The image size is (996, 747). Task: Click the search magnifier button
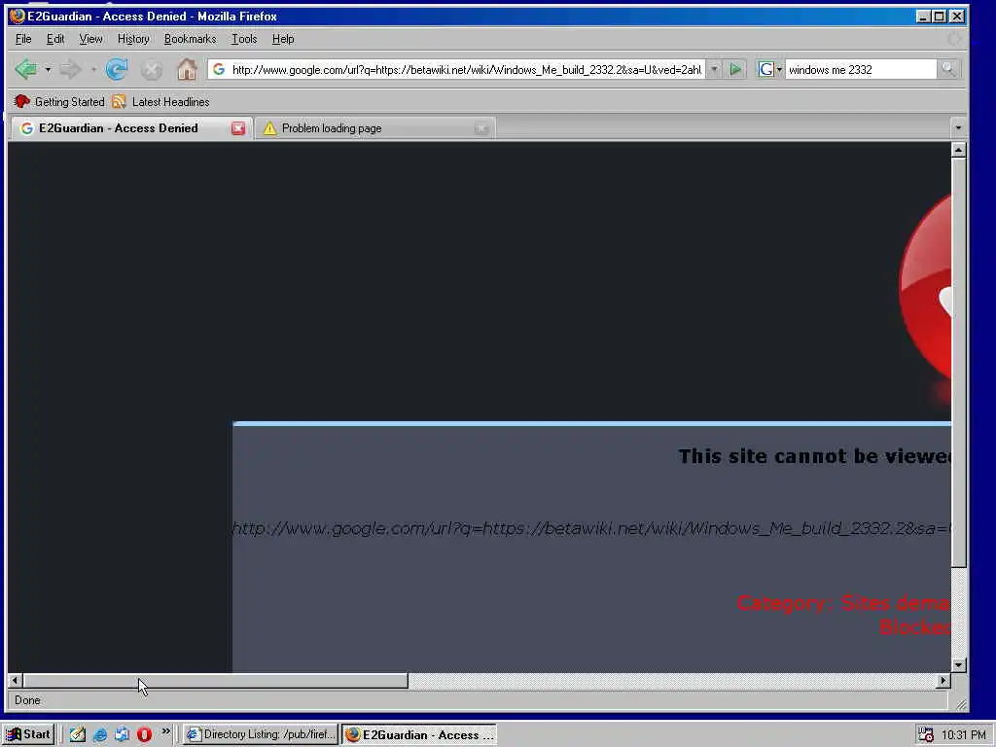pos(947,69)
